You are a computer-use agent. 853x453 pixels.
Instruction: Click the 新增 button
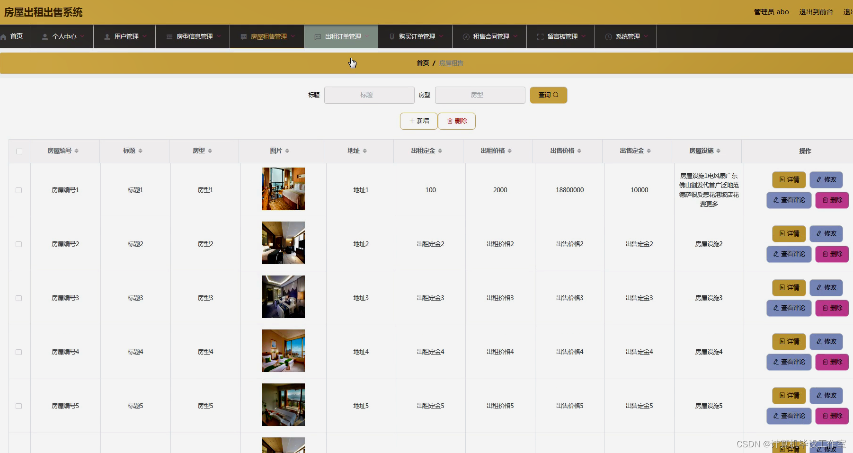(419, 121)
